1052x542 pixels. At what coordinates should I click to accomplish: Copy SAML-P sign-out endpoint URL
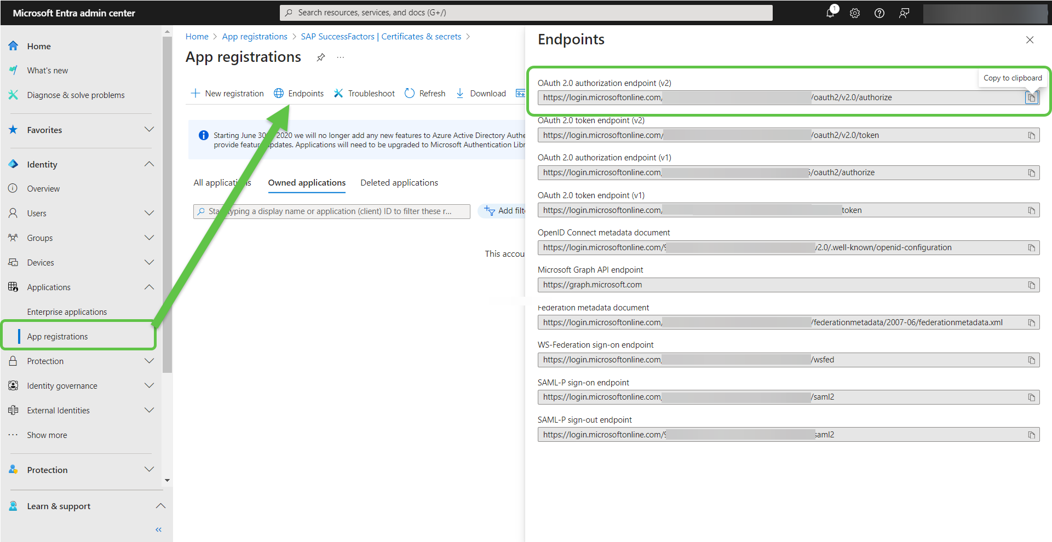tap(1031, 435)
